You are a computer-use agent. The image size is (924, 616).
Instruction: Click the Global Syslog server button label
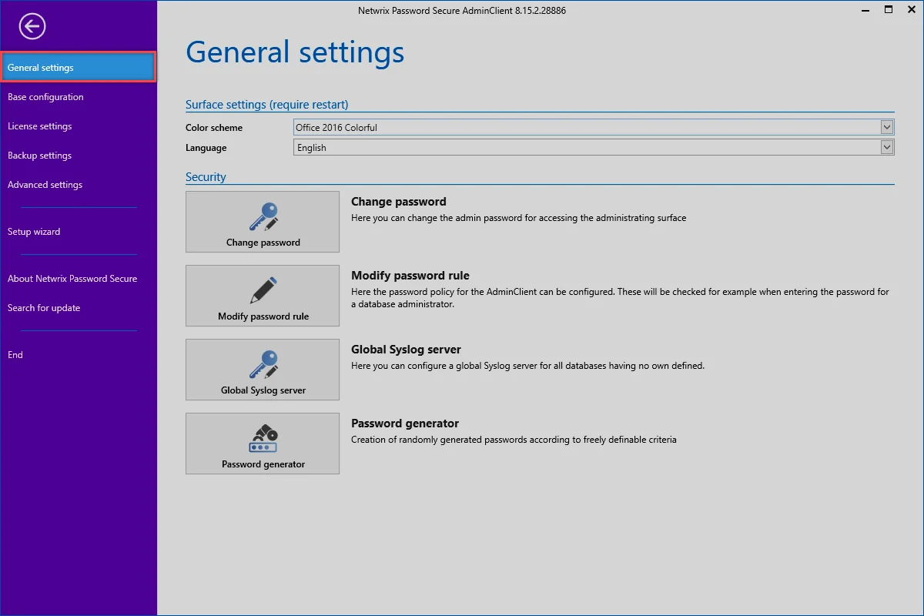[263, 390]
